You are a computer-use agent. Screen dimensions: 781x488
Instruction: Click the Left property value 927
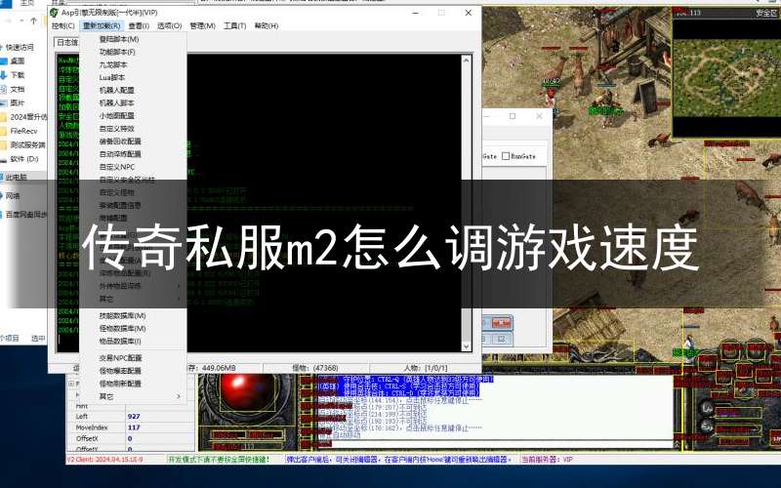(x=134, y=417)
